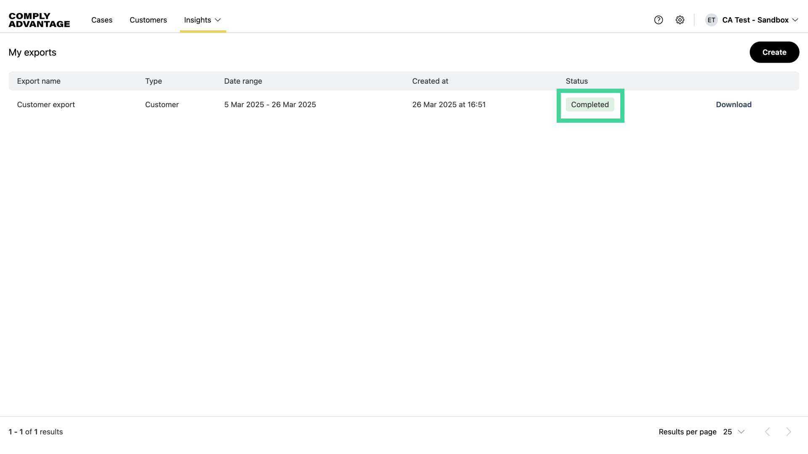Screen dimensions: 808x454
Task: Click the Export name column header
Action: [39, 81]
